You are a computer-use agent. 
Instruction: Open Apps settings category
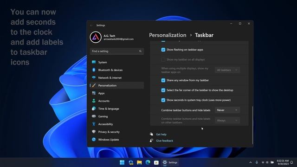click(x=117, y=93)
